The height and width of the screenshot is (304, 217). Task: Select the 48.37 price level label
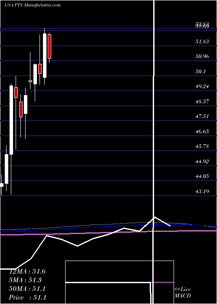(202, 101)
